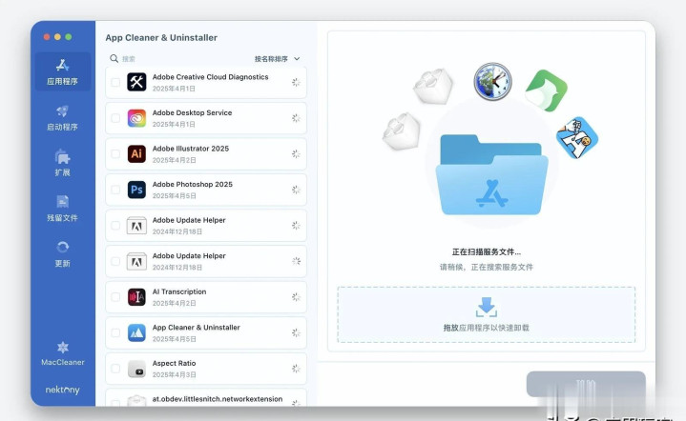Screen dimensions: 686x421
Task: Click the loading spinner for Aspect Ratio
Action: click(x=296, y=369)
